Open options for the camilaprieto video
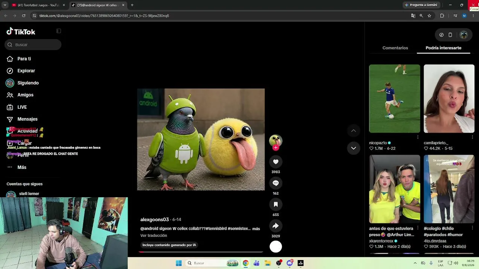The width and height of the screenshot is (479, 269). (x=472, y=137)
